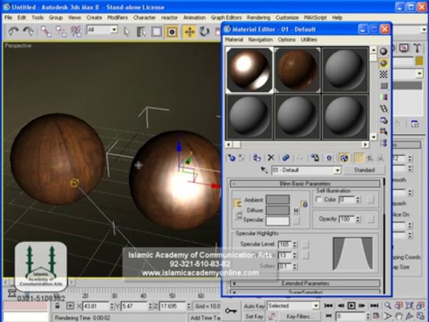Activate the Select Object arrow tool
429x322 pixels.
point(126,32)
